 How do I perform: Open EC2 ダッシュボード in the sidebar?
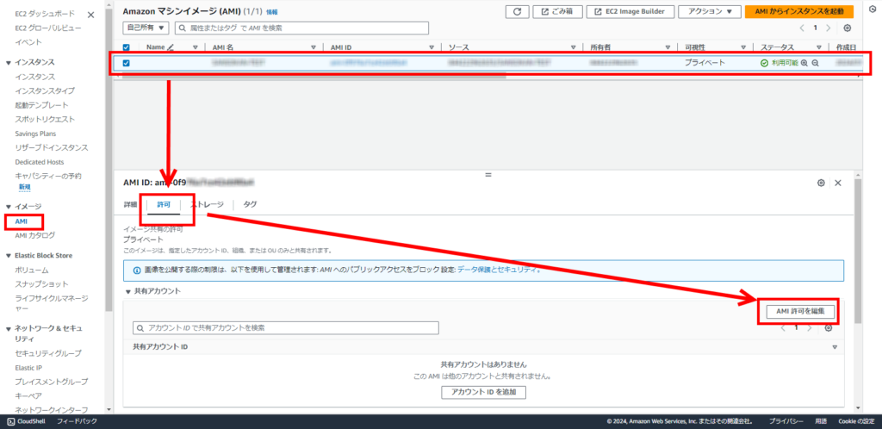pyautogui.click(x=45, y=14)
